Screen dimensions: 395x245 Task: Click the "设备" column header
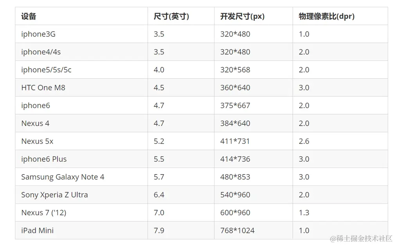(81, 16)
